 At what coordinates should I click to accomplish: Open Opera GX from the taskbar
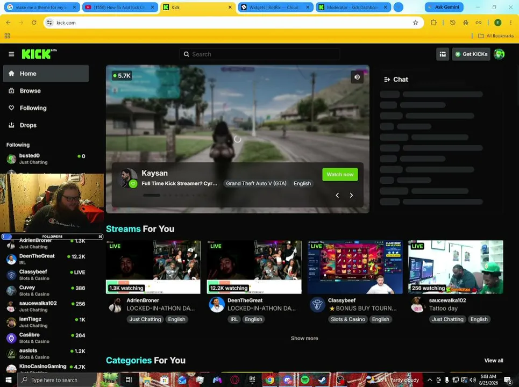(234, 379)
